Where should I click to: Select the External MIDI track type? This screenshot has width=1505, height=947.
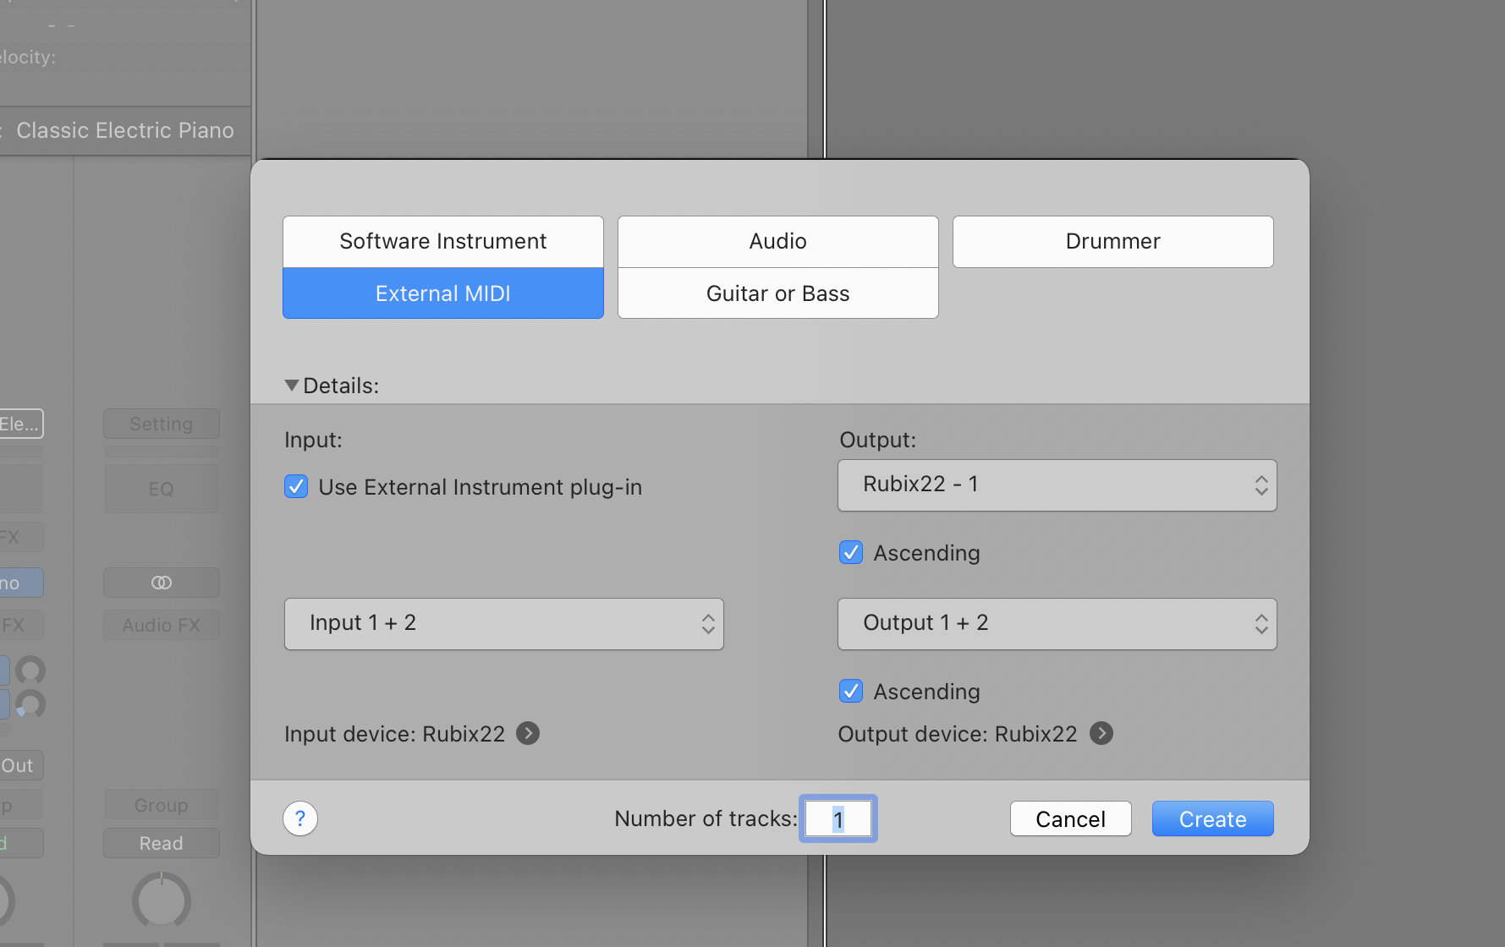pyautogui.click(x=442, y=293)
